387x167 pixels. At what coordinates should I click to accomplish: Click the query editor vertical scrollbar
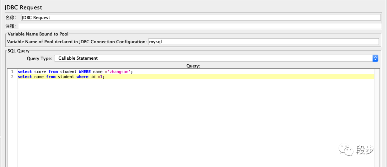coord(376,118)
